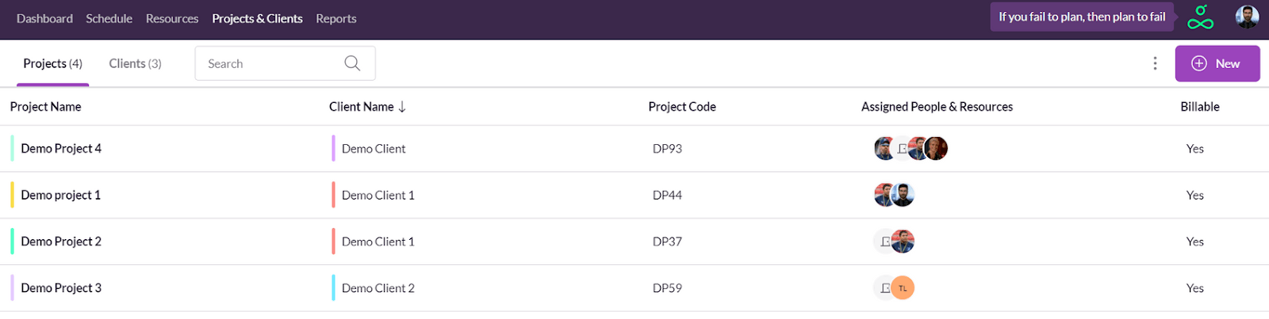Click the assigned avatars in Demo project 1 row
1269x319 pixels.
point(894,195)
